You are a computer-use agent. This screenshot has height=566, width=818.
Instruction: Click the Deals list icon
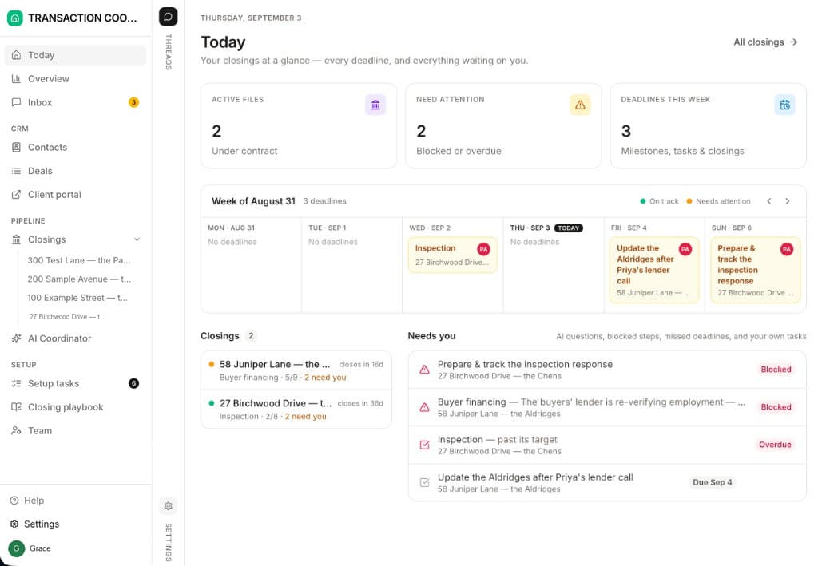click(16, 170)
